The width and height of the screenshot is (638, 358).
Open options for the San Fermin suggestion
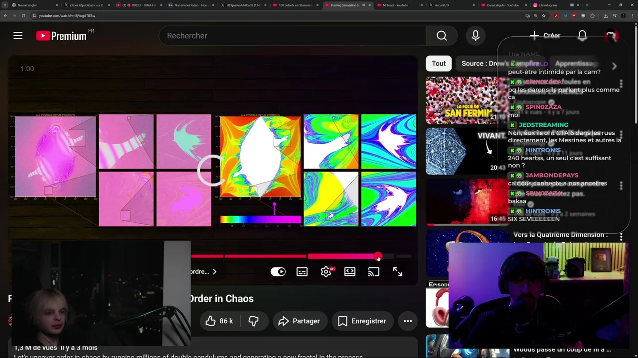[x=621, y=84]
